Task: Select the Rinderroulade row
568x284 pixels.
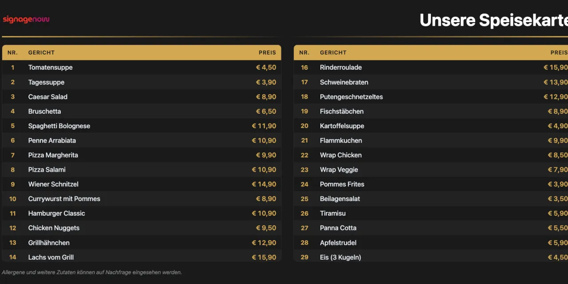Action: click(x=431, y=67)
